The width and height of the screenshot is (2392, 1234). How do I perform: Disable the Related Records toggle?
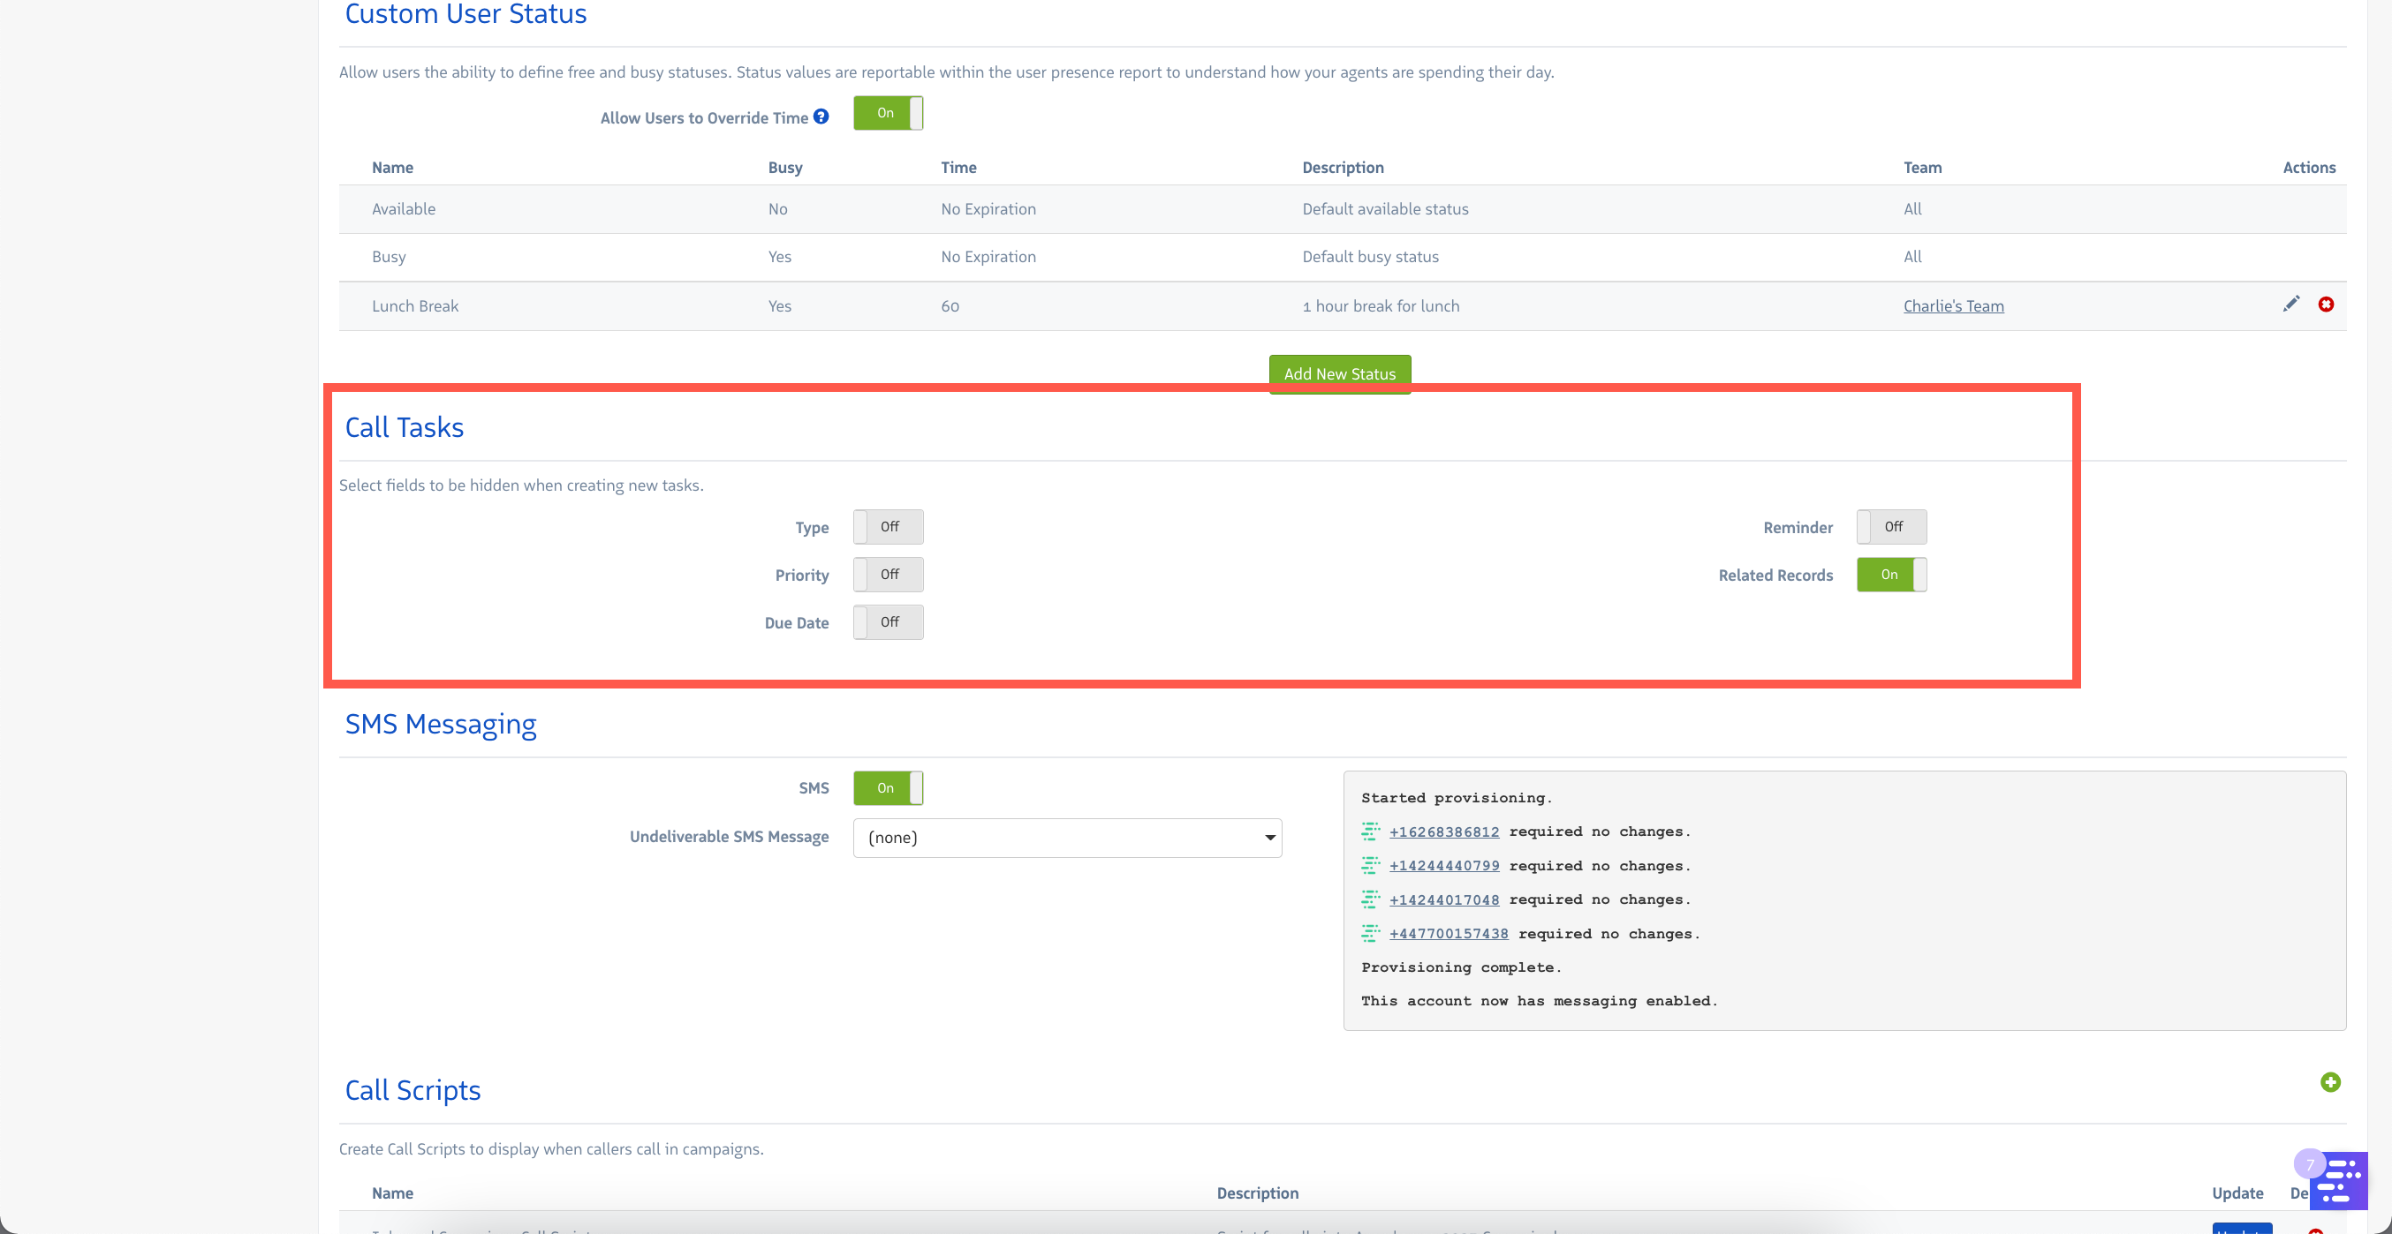tap(1890, 575)
